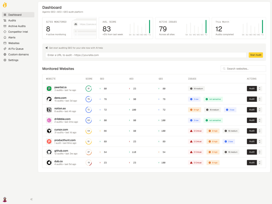Screen dimensions: 272x204
Task: Open the user avatar profile
Action: click(x=5, y=199)
